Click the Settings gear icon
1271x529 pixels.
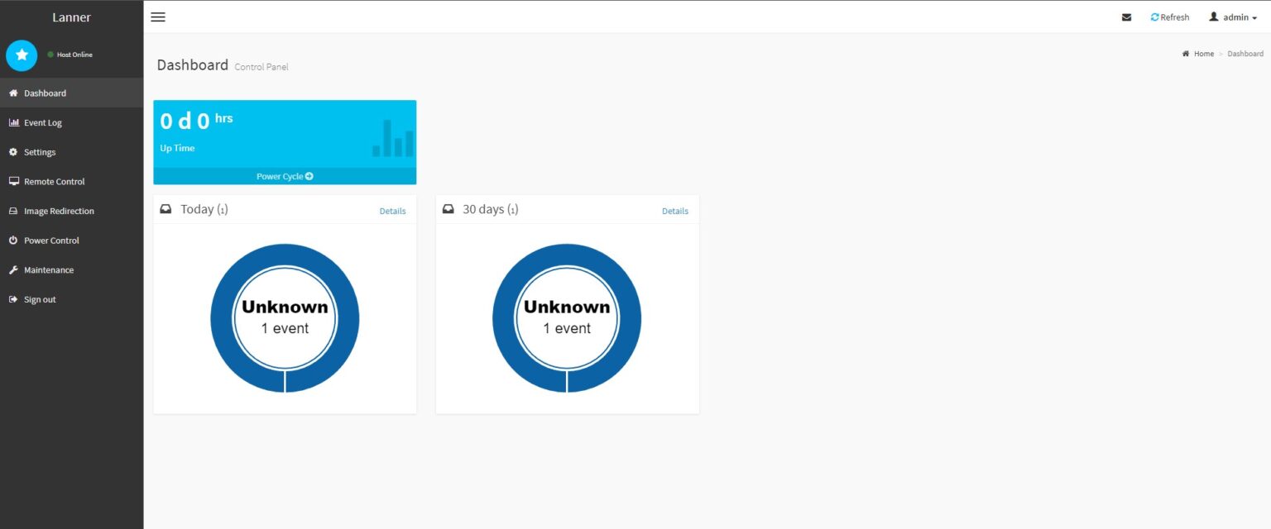[x=13, y=152]
